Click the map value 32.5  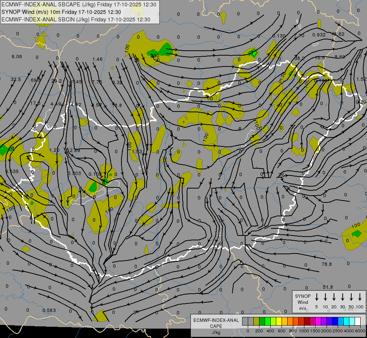click(x=16, y=80)
